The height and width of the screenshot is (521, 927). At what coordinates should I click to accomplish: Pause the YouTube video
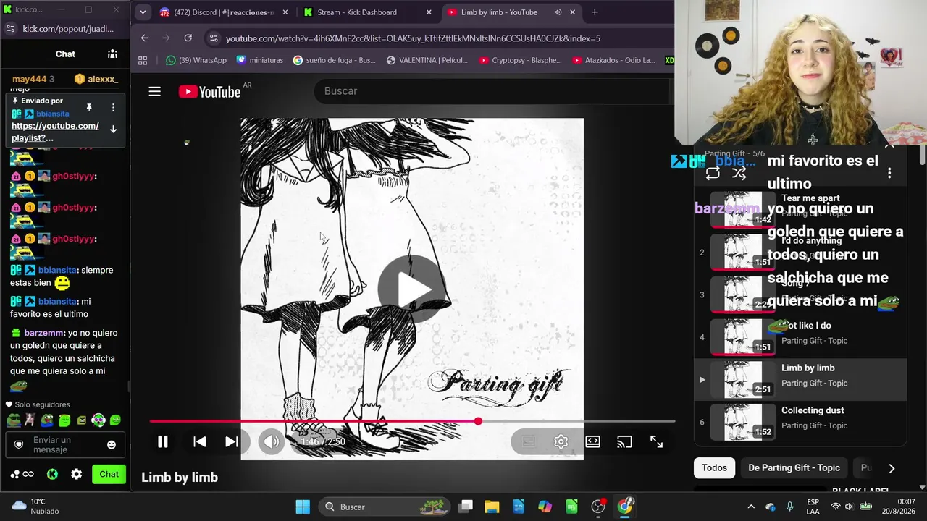click(163, 441)
